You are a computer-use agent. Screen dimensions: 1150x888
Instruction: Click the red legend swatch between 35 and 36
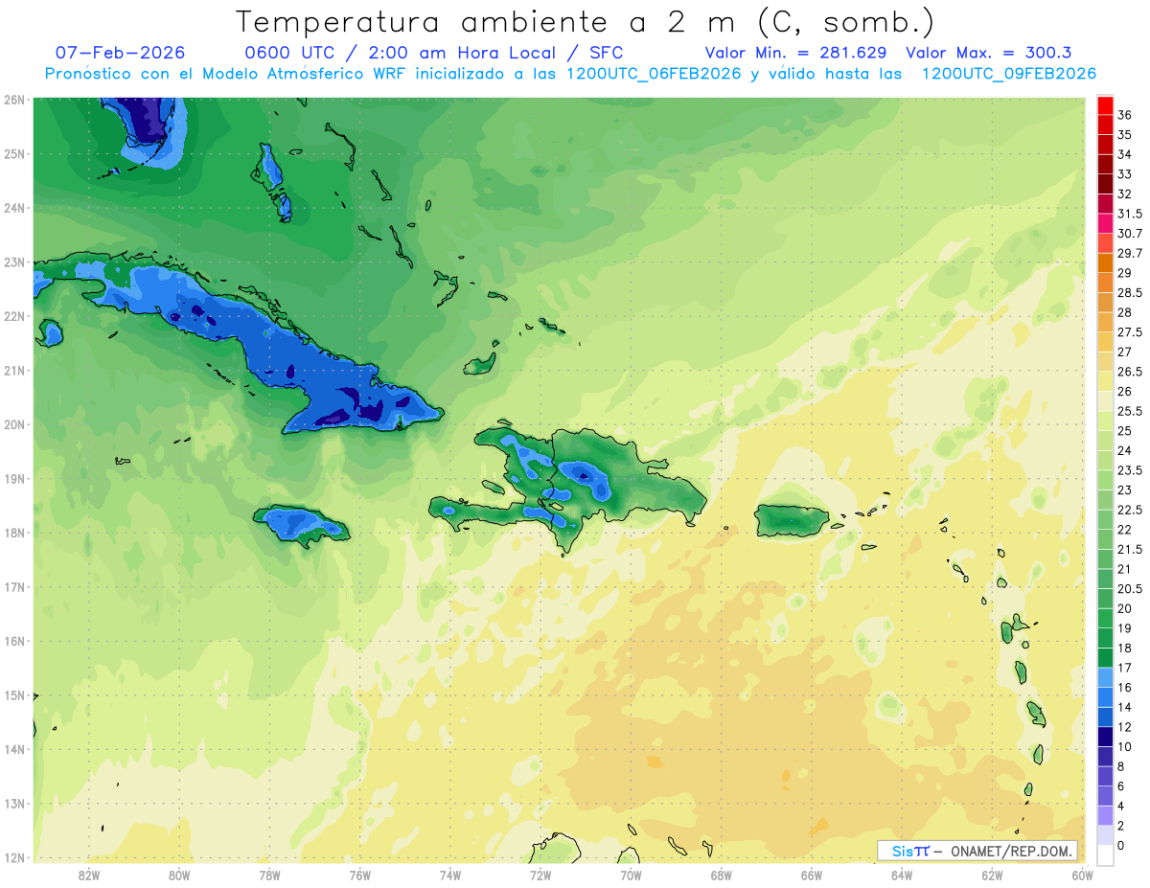(x=1105, y=125)
